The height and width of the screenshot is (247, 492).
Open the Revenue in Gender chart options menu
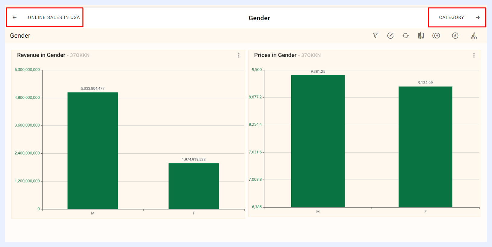(x=239, y=55)
